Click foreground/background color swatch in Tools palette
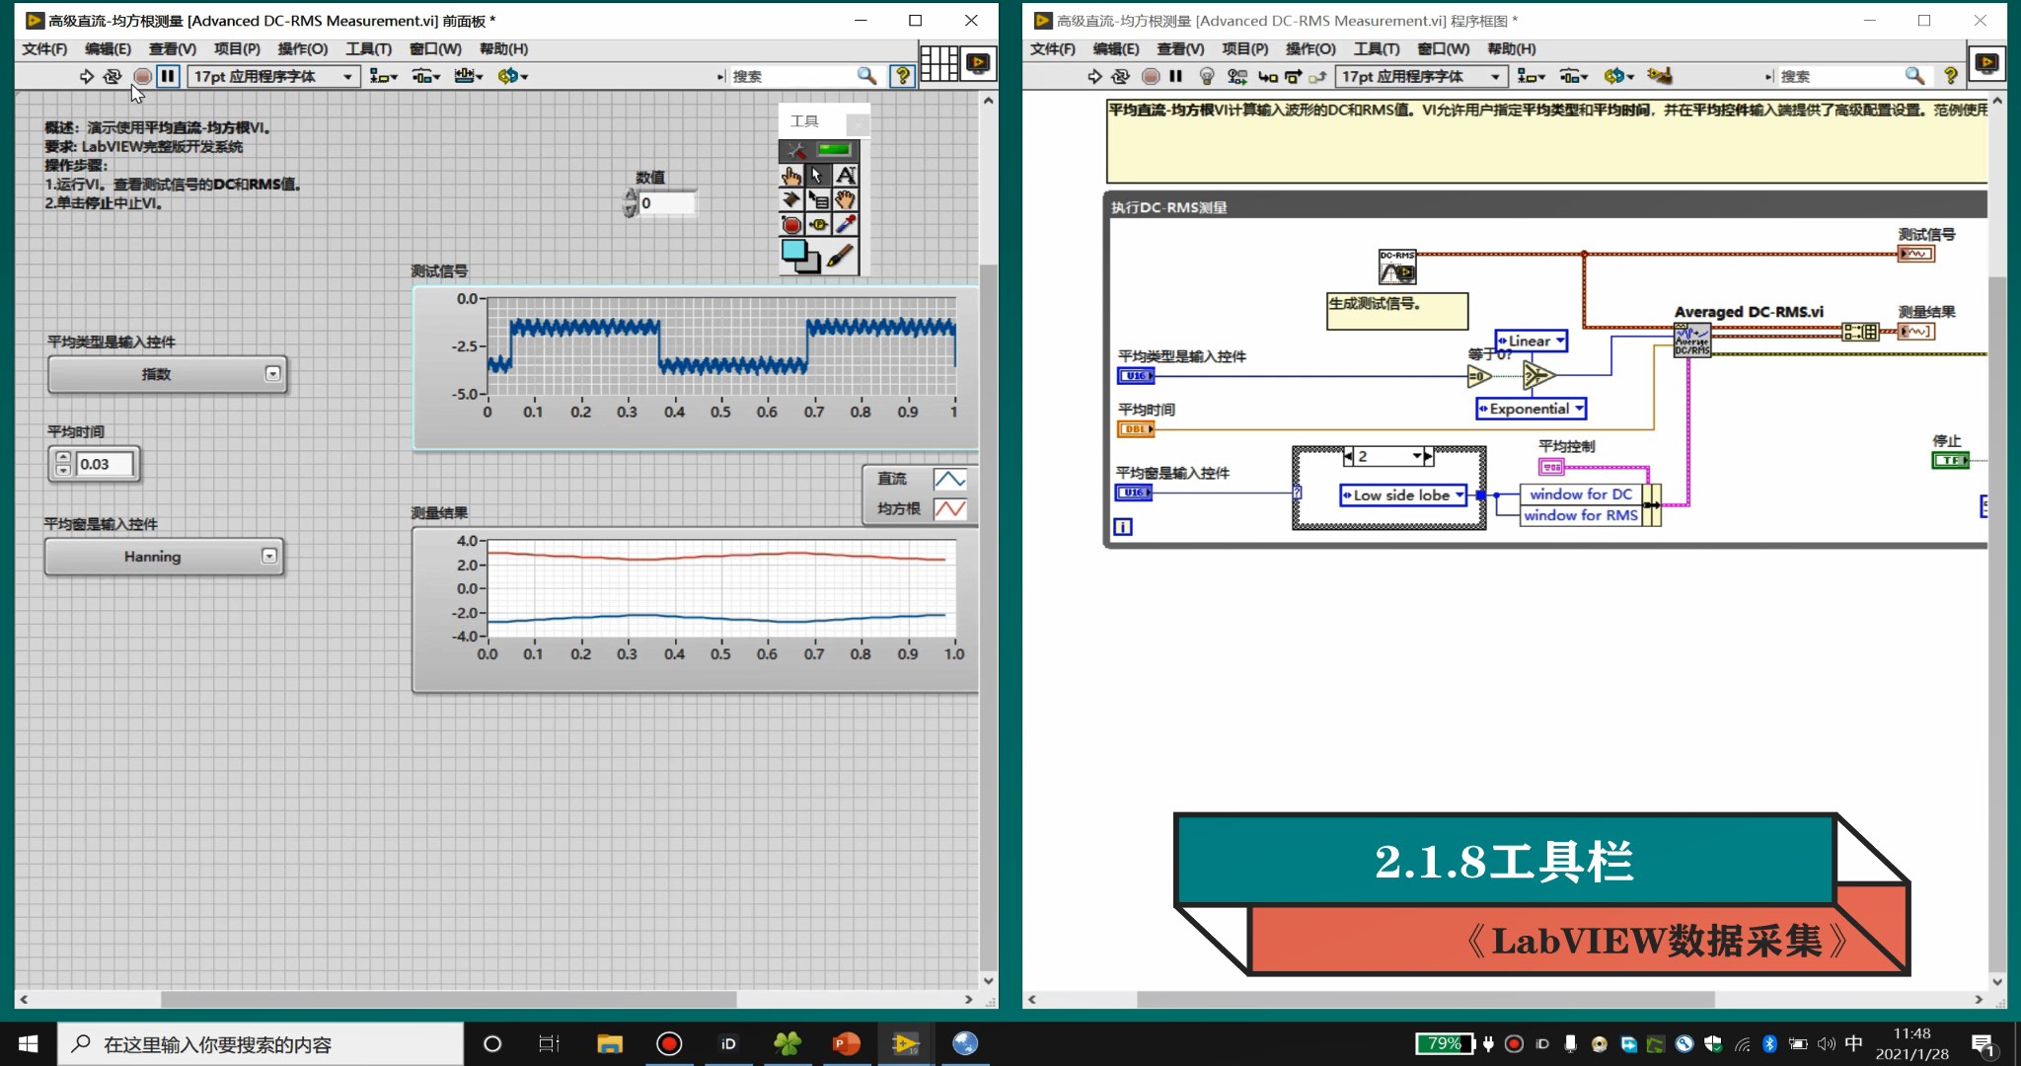This screenshot has height=1066, width=2021. pos(800,256)
